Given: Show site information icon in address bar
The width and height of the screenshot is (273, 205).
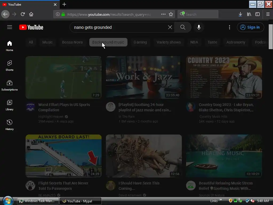Looking at the screenshot, I should 58,14.
